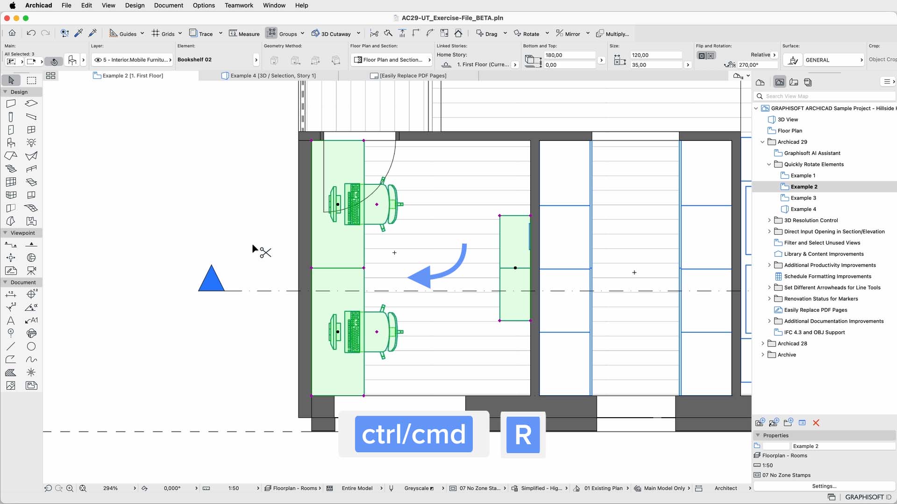
Task: Toggle the Trace reference button
Action: point(193,33)
